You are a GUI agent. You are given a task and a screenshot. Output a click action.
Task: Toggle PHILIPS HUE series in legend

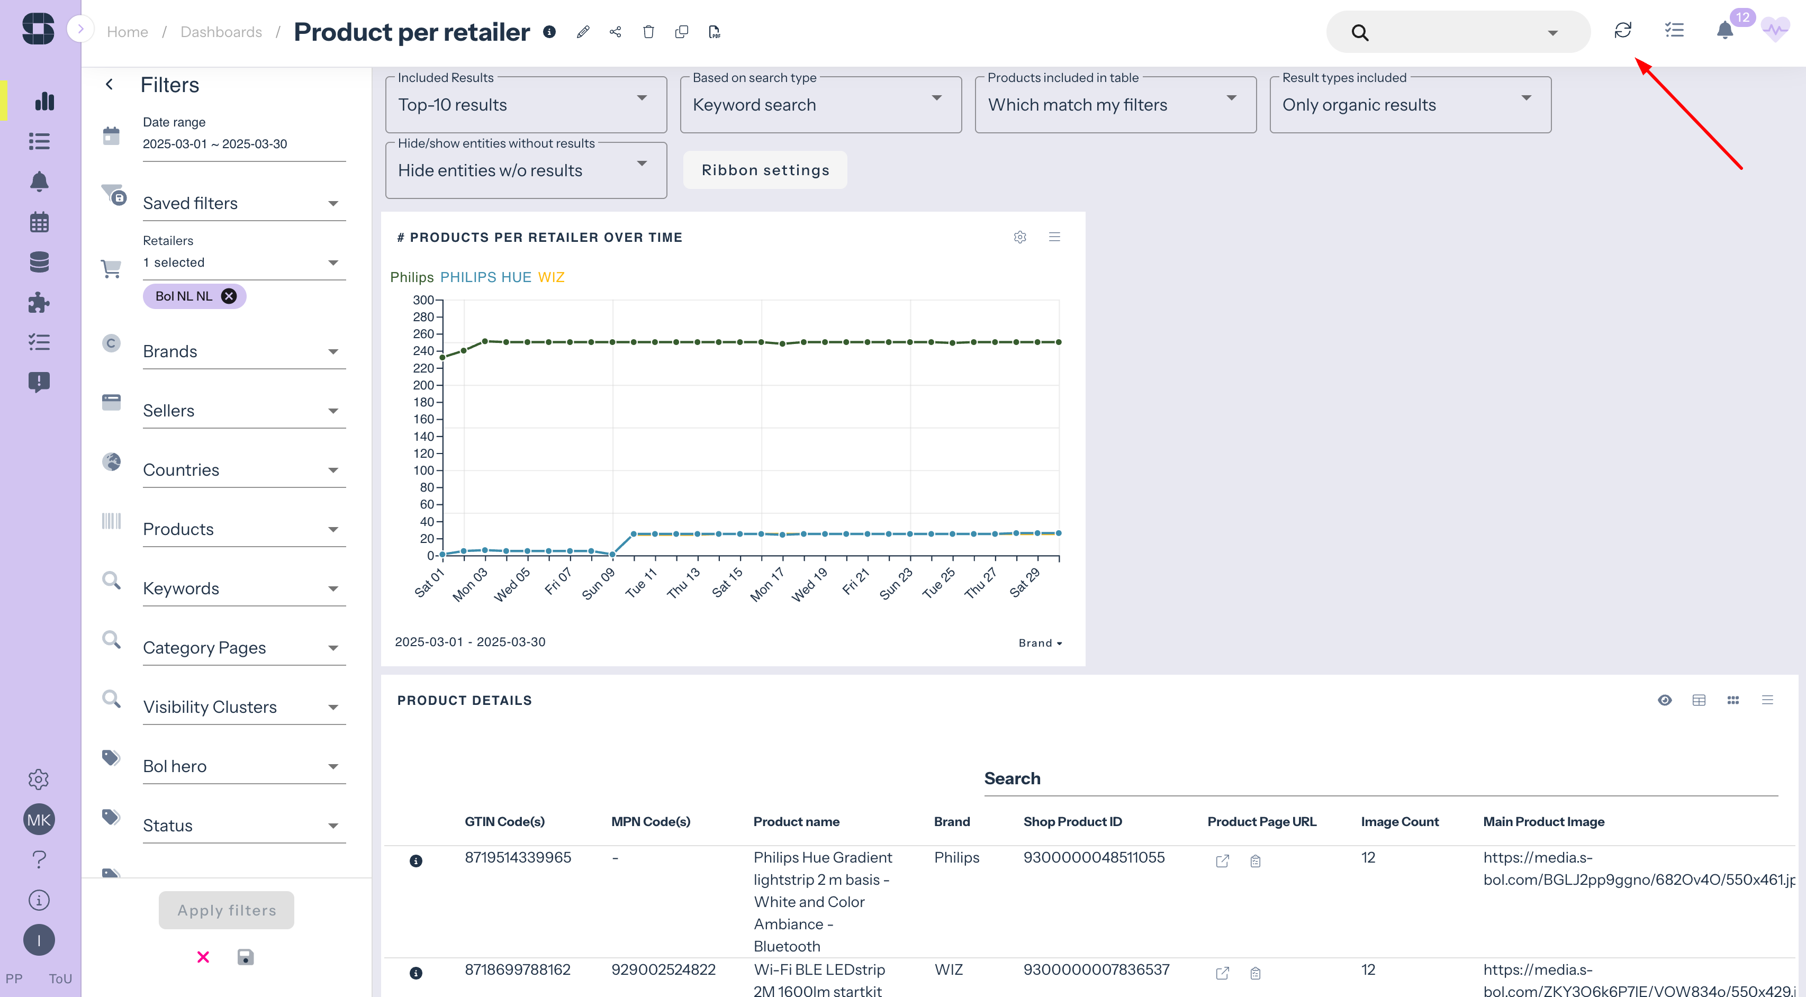tap(485, 277)
